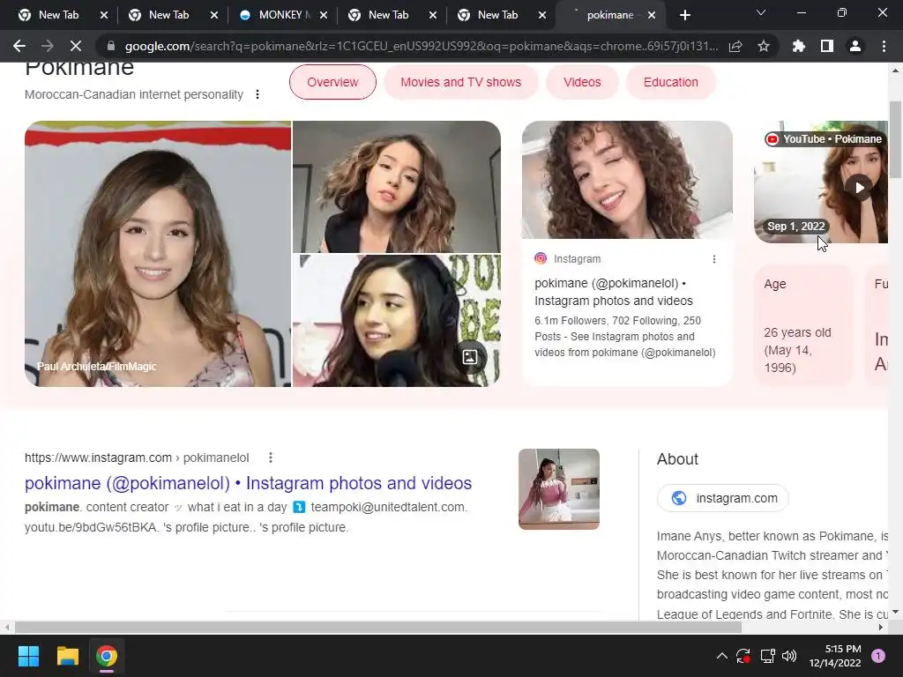Click the instagram.com › pokimanelol URL text
This screenshot has width=903, height=677.
click(137, 458)
